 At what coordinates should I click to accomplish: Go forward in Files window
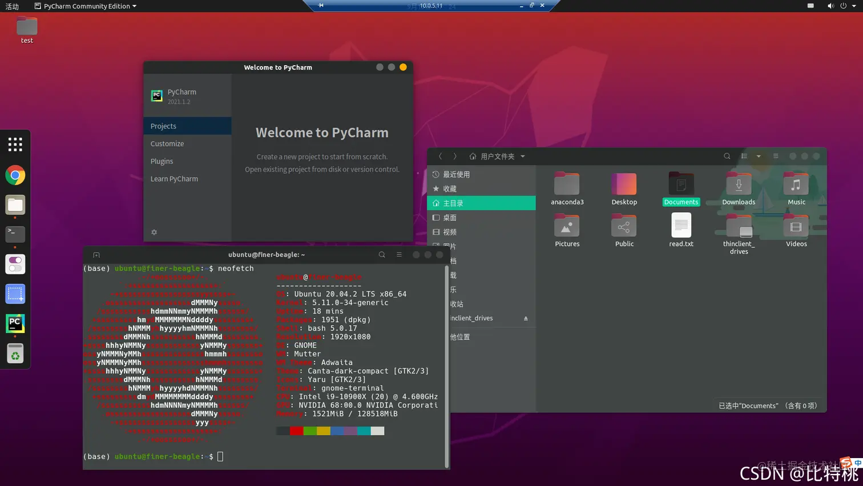tap(455, 156)
